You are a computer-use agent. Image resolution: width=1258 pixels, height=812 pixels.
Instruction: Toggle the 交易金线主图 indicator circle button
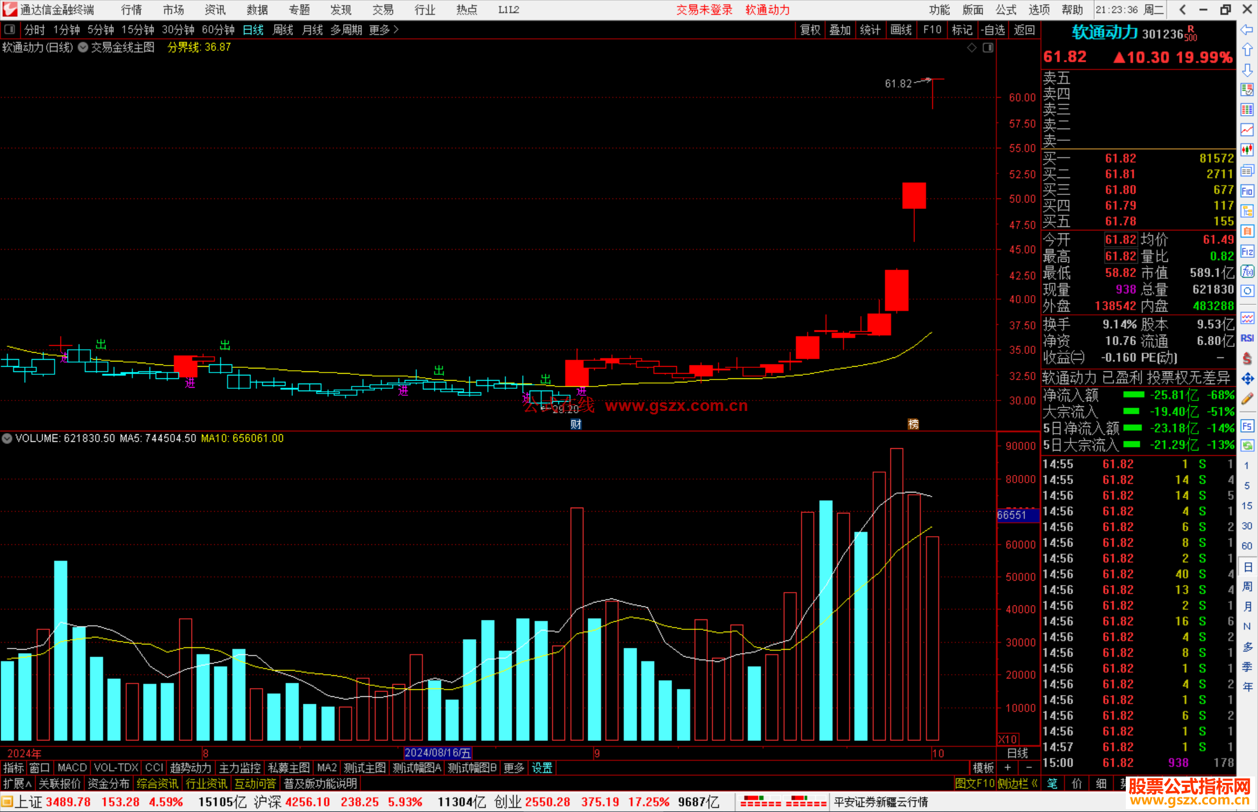pyautogui.click(x=83, y=48)
